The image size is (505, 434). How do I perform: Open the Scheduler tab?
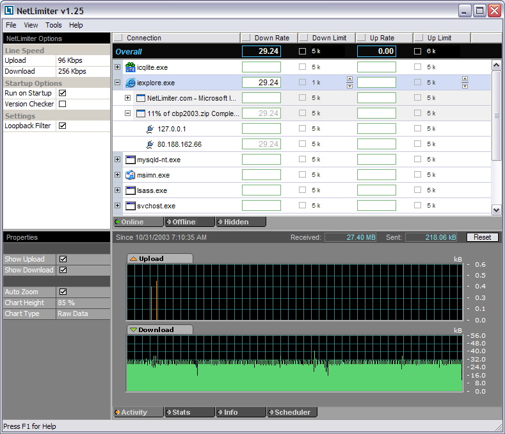pos(292,412)
